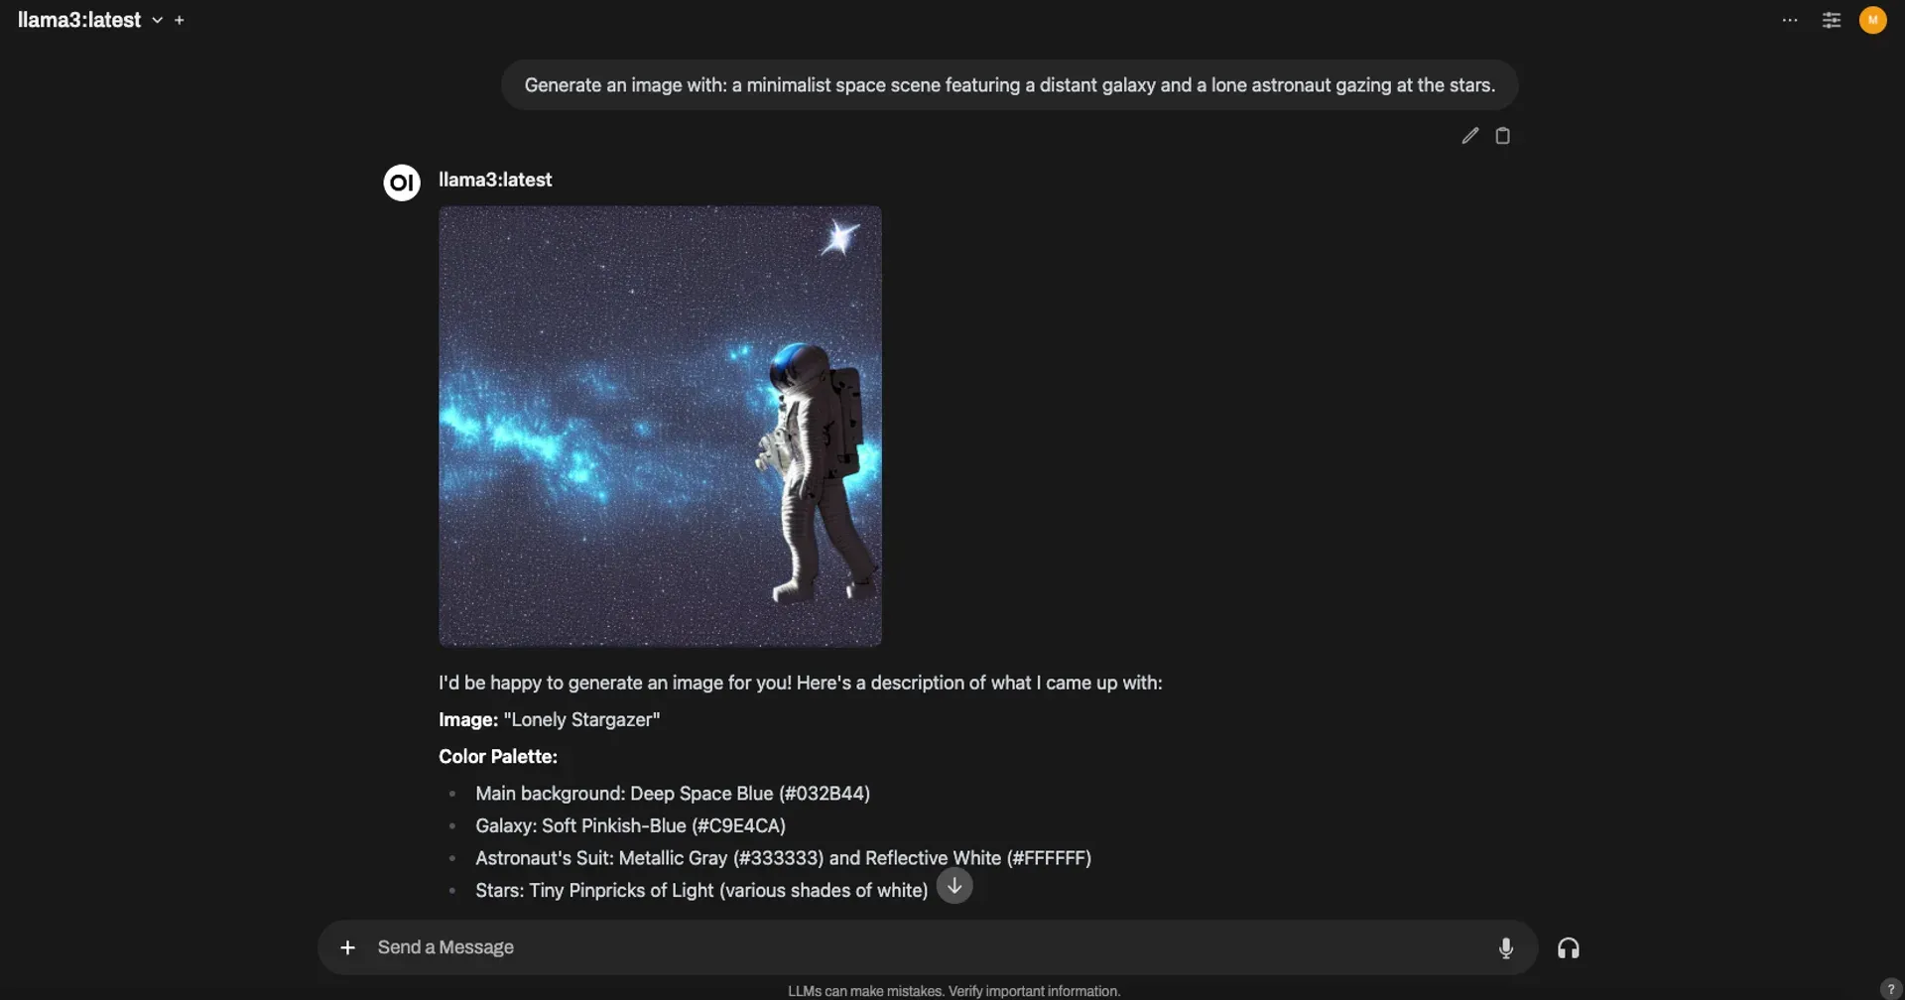1905x1000 pixels.
Task: Open the user profile avatar M
Action: [x=1872, y=20]
